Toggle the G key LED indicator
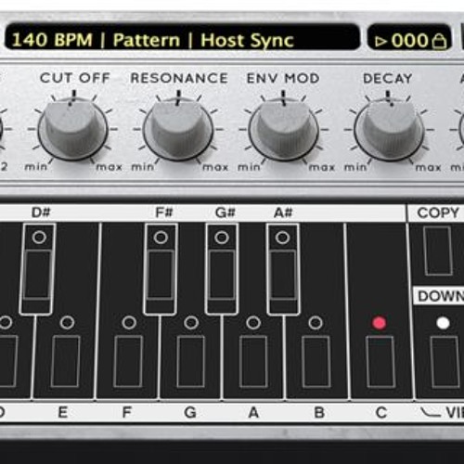Screen dimensions: 464x464 pyautogui.click(x=191, y=323)
